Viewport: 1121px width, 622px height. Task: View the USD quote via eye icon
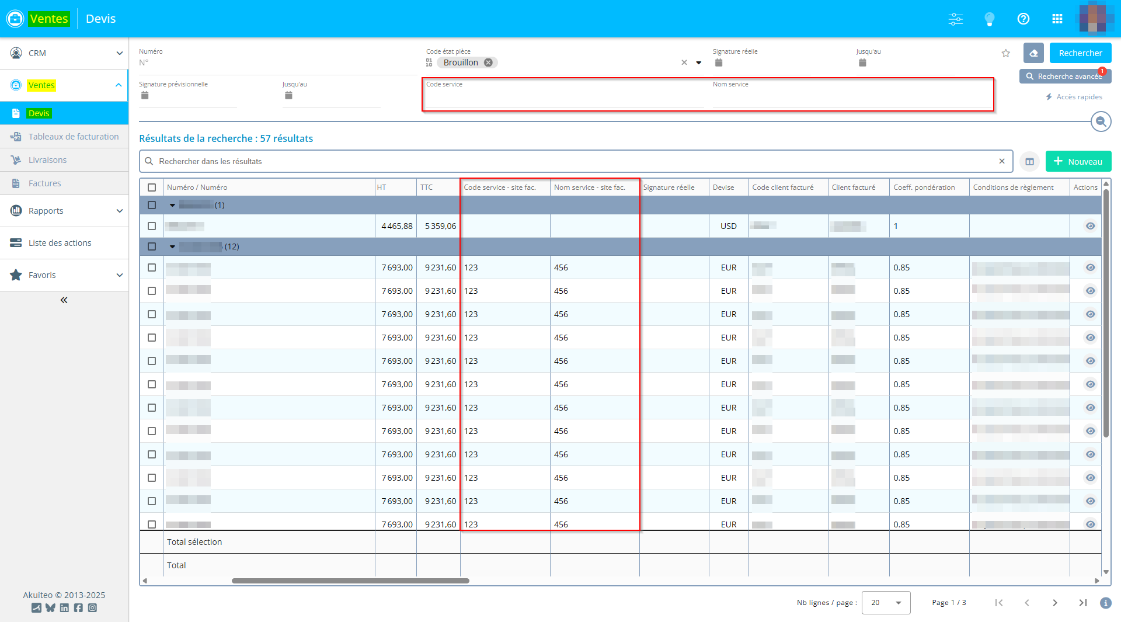pyautogui.click(x=1089, y=226)
